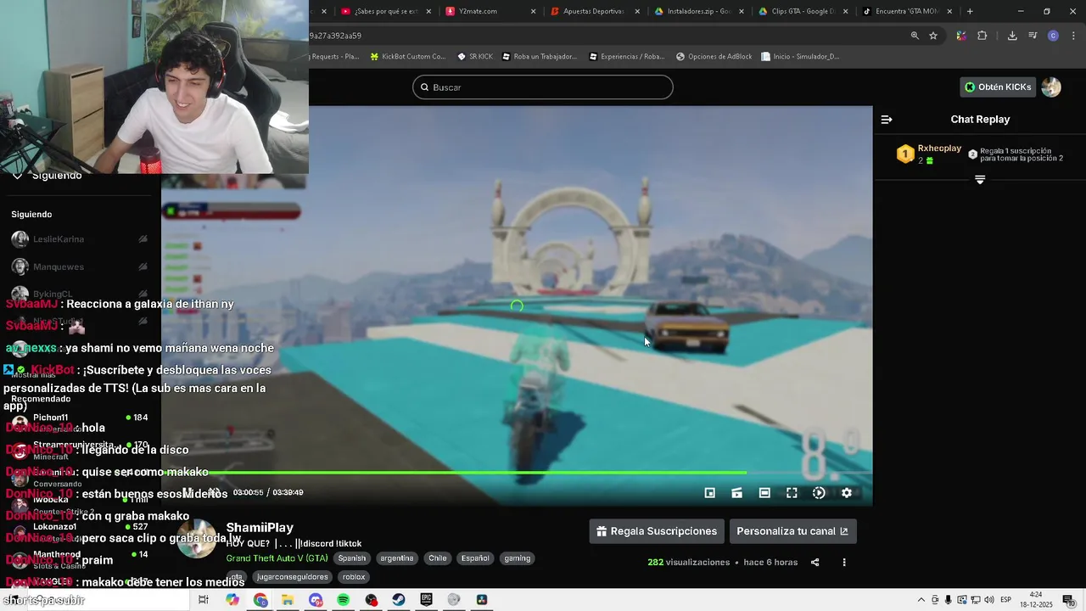
Task: Select the Chile tag
Action: [x=438, y=558]
